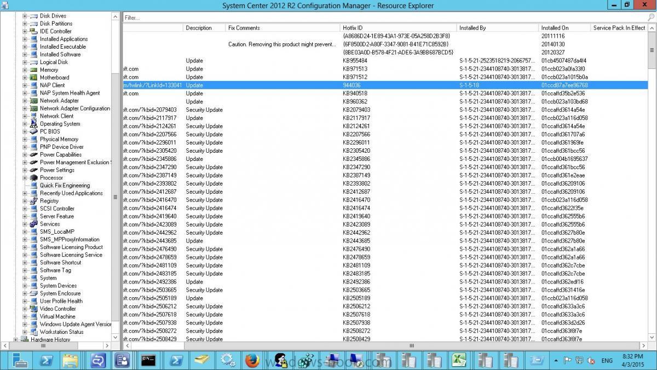
Task: Click the Processor node icon
Action: click(33, 177)
